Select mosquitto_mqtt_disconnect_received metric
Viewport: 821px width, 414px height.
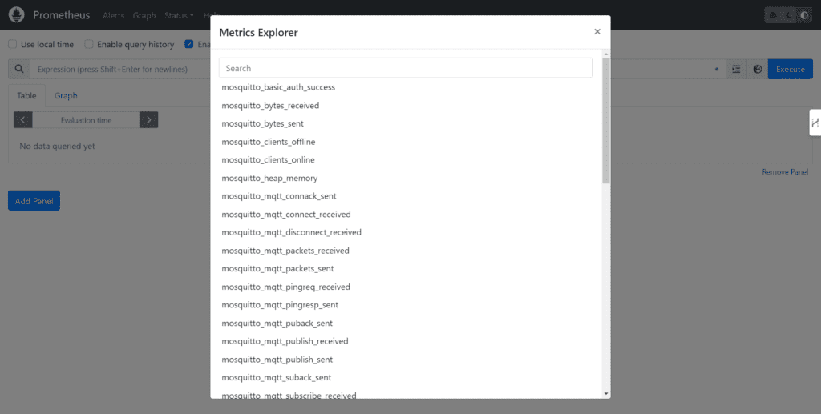tap(291, 232)
